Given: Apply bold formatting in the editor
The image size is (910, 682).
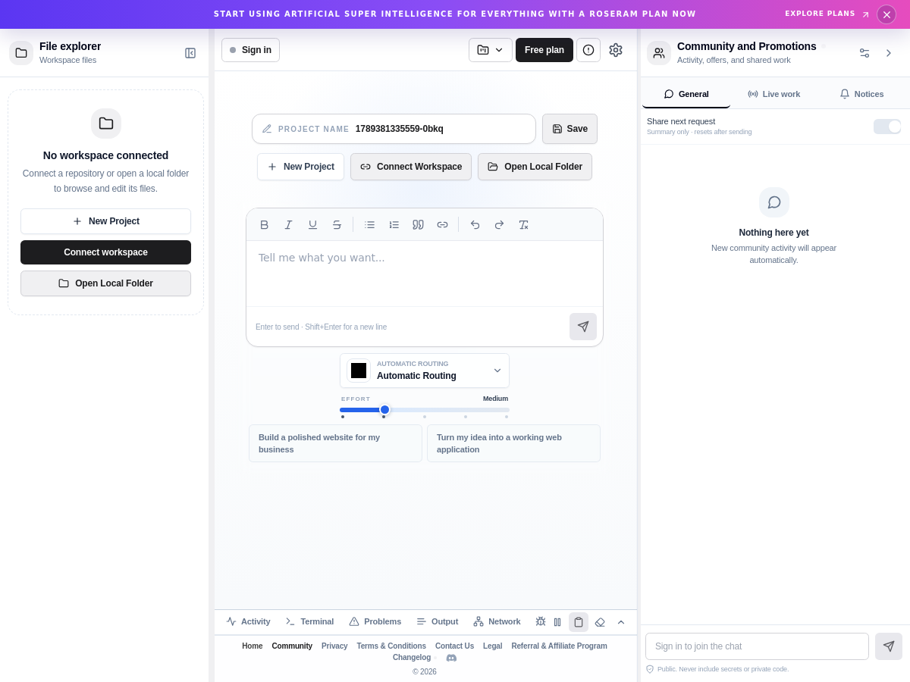Looking at the screenshot, I should 265,224.
